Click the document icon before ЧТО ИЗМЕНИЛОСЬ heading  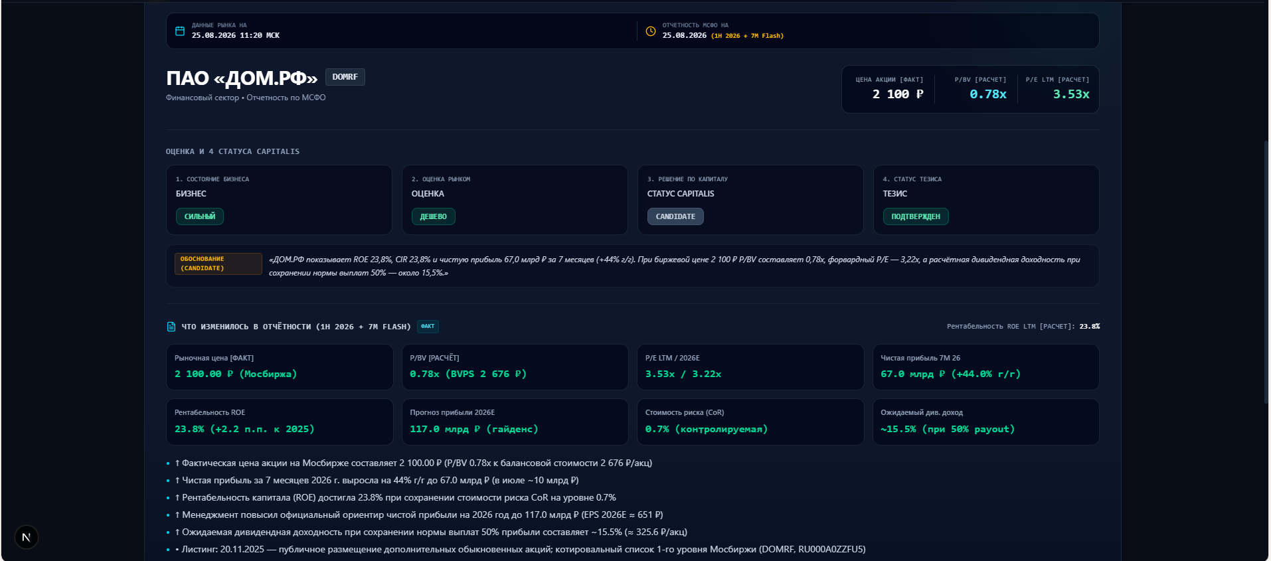tap(171, 327)
